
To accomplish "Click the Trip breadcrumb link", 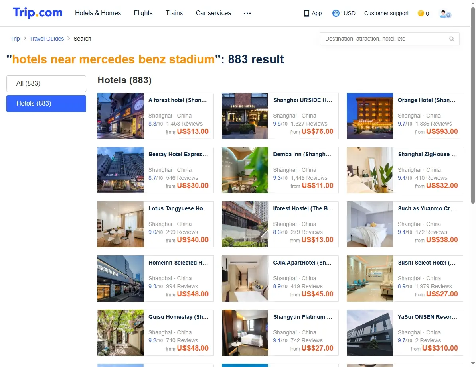I will click(x=15, y=39).
